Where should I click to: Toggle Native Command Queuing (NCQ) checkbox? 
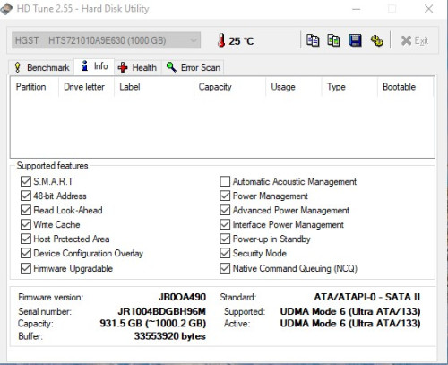click(225, 268)
